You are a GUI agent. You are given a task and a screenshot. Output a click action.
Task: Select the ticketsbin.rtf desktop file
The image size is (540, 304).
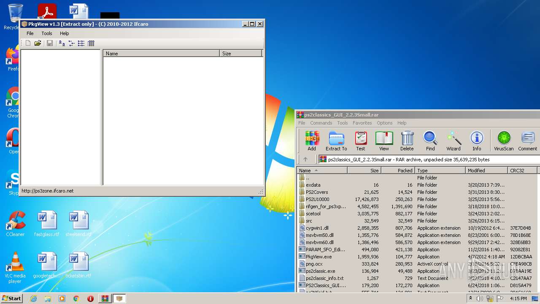tap(78, 265)
